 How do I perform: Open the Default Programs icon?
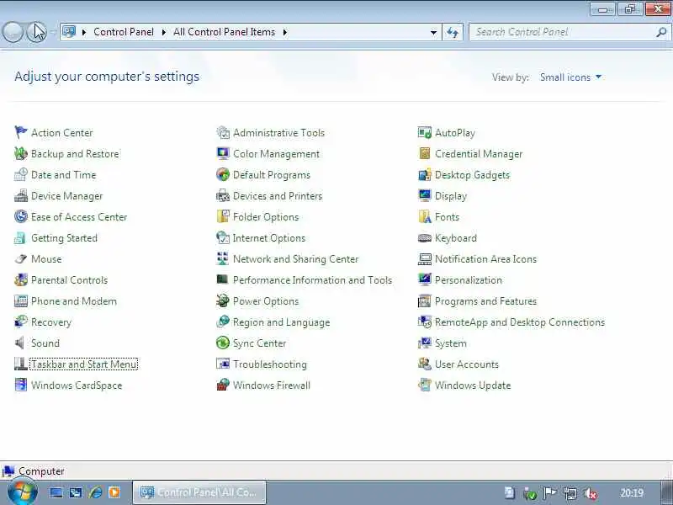point(223,174)
